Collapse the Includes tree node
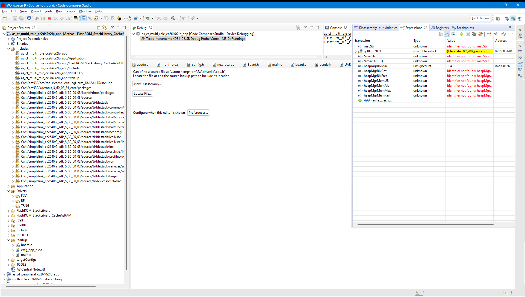The width and height of the screenshot is (525, 297). 9,49
